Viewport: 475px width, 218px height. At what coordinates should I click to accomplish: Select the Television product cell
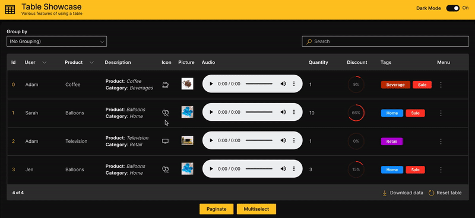pos(77,141)
